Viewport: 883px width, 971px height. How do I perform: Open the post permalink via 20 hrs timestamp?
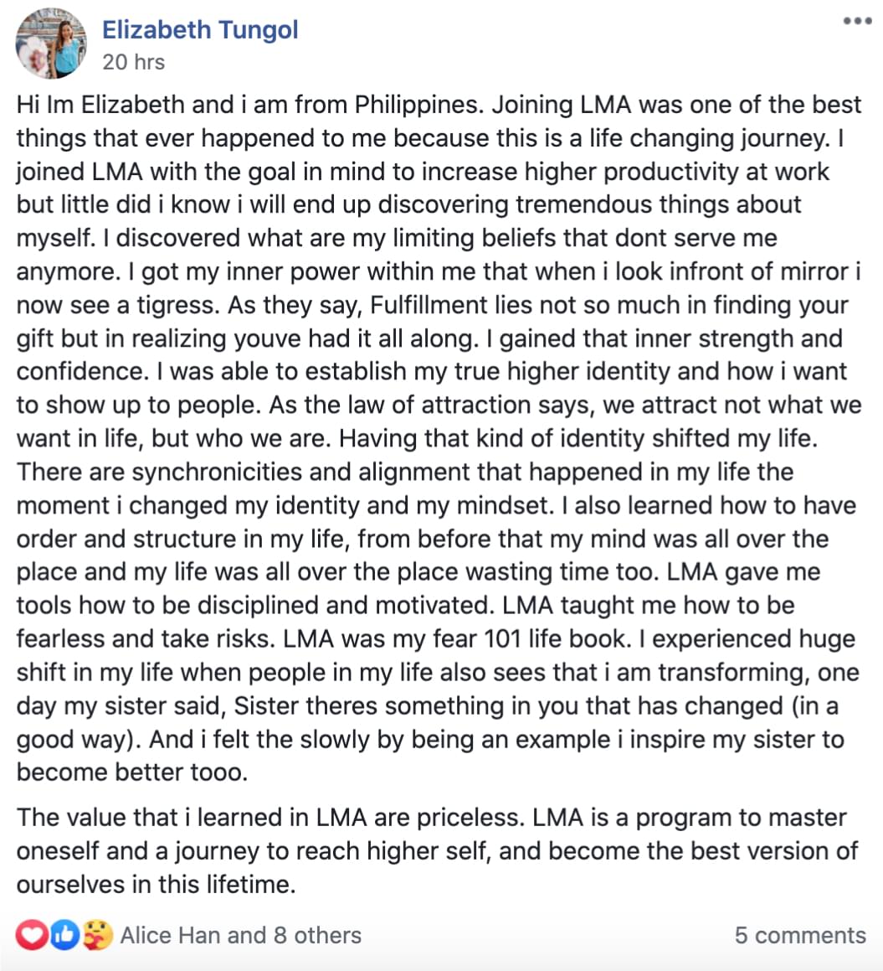134,62
